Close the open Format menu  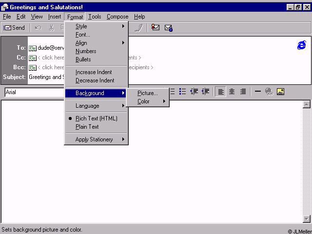pos(75,17)
